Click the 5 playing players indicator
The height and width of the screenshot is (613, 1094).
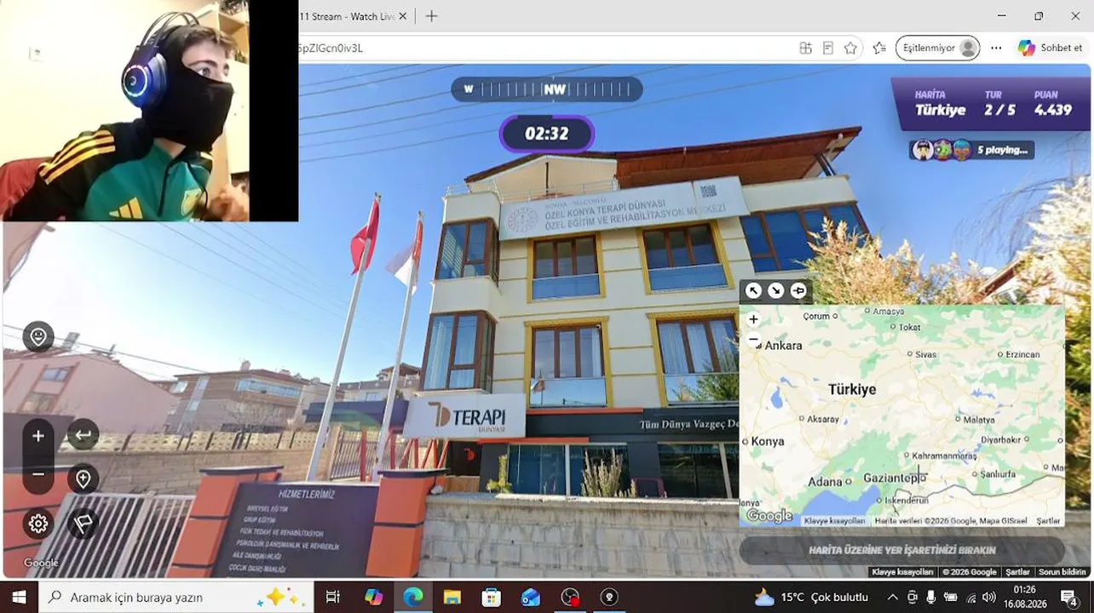971,150
